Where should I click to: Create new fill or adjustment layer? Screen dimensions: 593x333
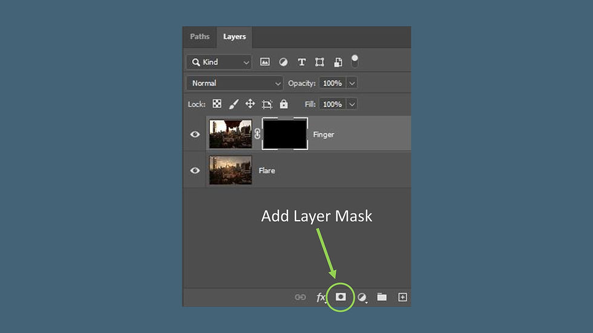coord(362,297)
